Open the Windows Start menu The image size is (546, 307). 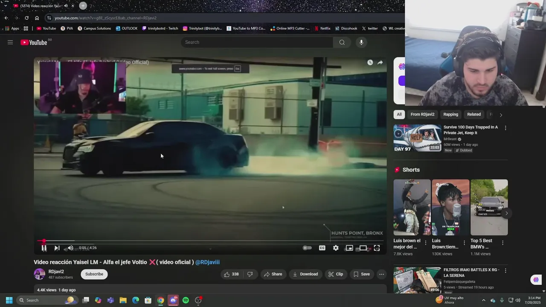coord(9,300)
